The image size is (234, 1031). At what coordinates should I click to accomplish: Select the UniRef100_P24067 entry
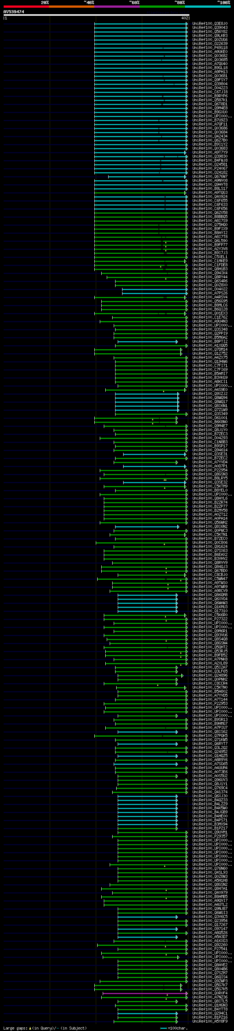210,169
